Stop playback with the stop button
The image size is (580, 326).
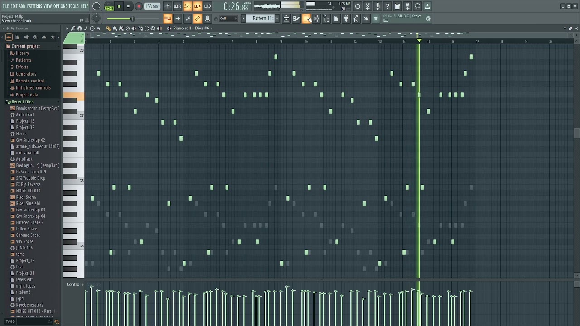pos(128,6)
